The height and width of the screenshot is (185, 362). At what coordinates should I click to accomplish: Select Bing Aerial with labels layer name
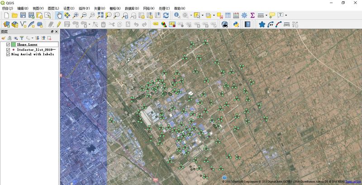point(33,54)
